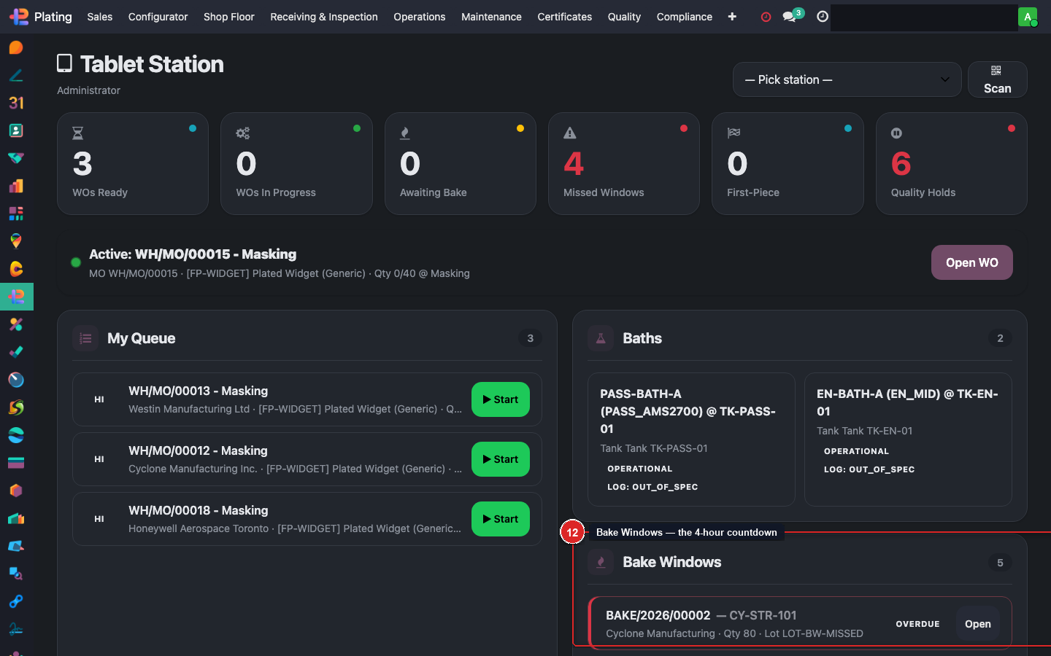Start work order WH/MO/00013 Masking

point(500,399)
